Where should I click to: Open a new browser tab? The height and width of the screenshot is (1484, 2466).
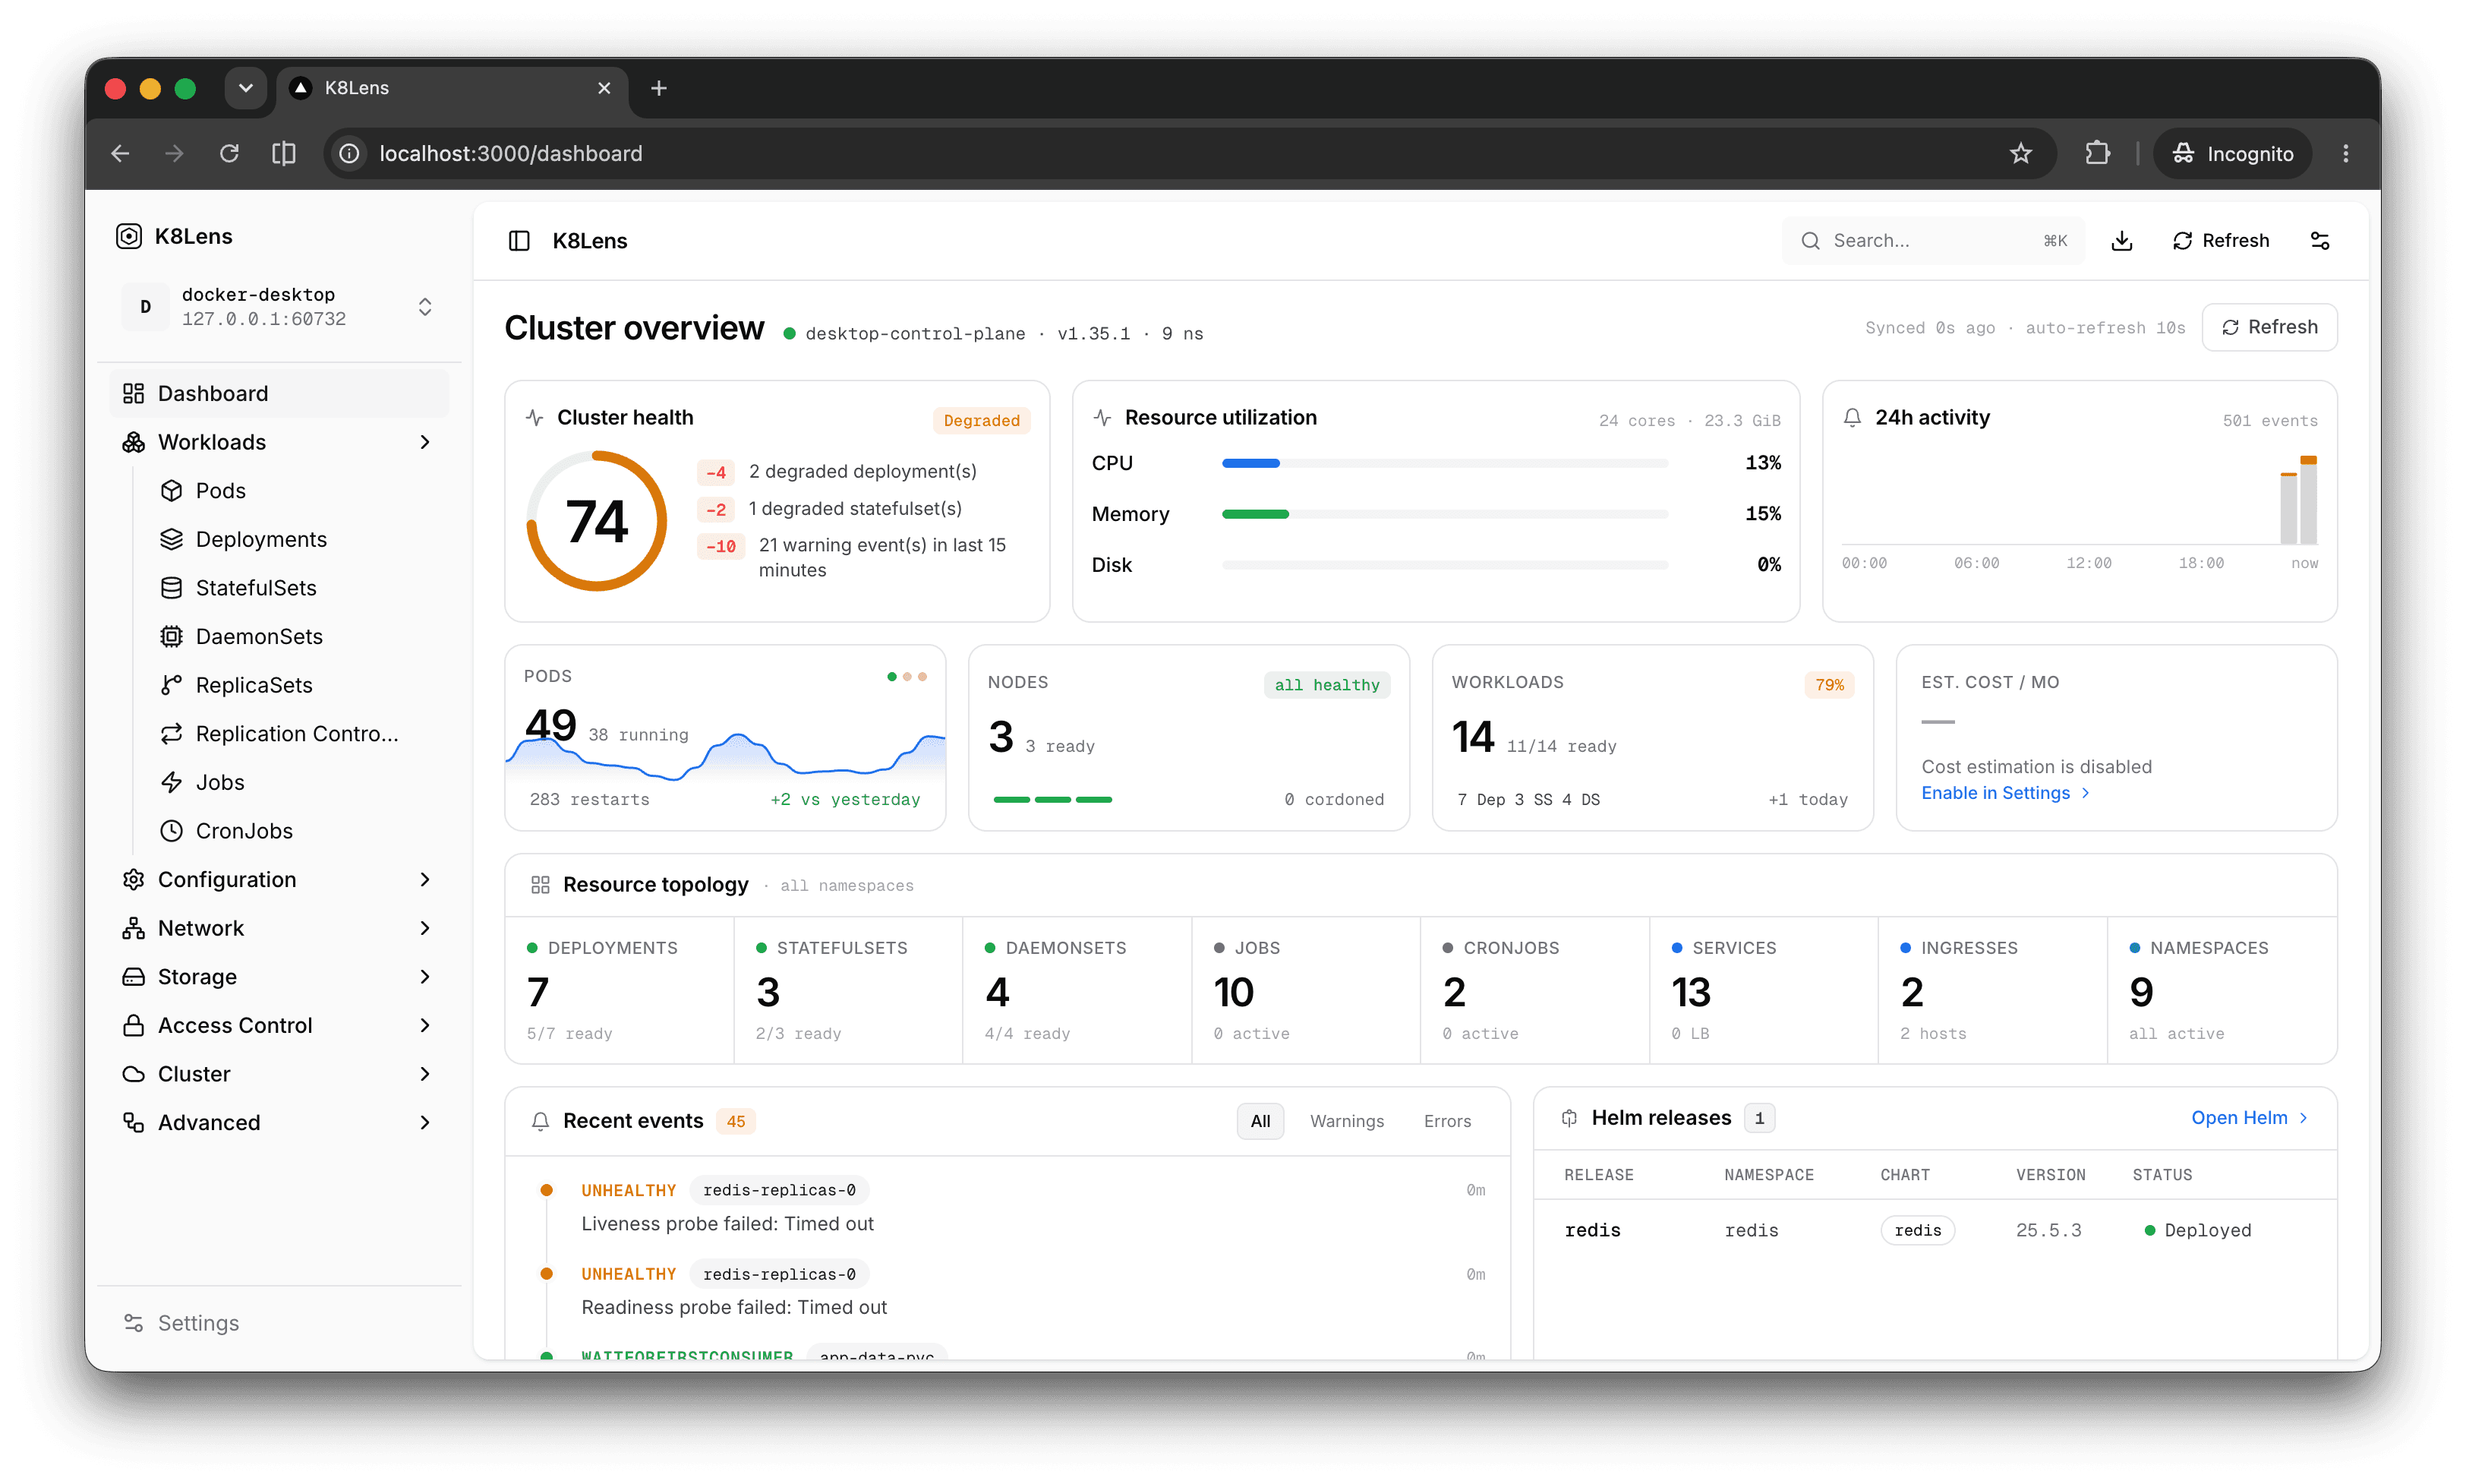659,88
